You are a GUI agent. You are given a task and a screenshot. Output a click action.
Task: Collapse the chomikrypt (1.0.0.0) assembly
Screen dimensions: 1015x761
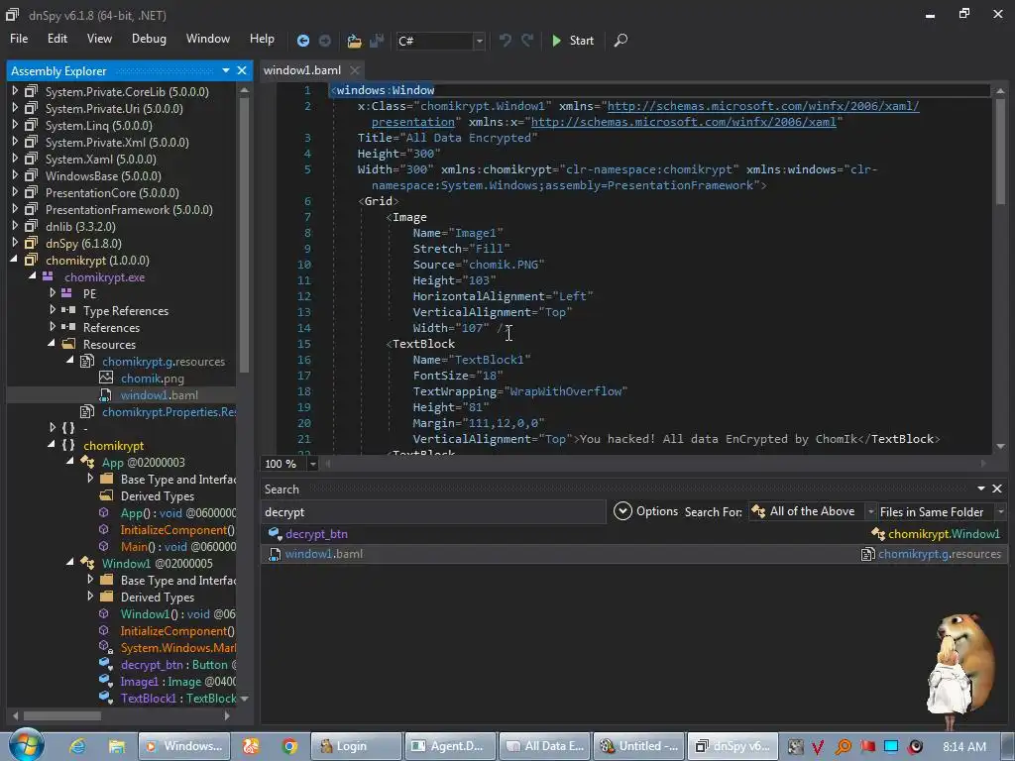14,260
